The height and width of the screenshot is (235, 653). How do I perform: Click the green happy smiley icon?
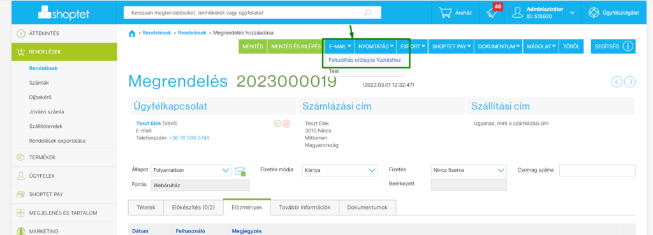click(277, 124)
